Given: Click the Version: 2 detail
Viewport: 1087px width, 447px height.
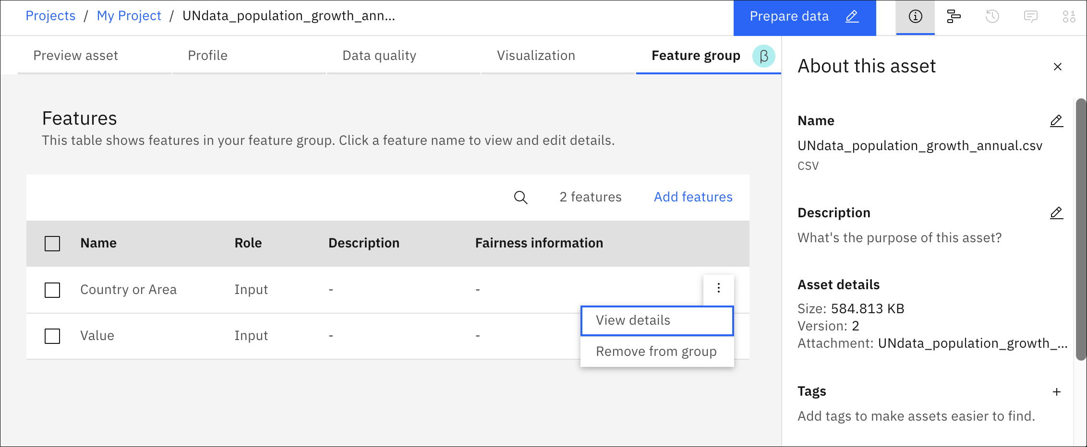Looking at the screenshot, I should click(828, 326).
